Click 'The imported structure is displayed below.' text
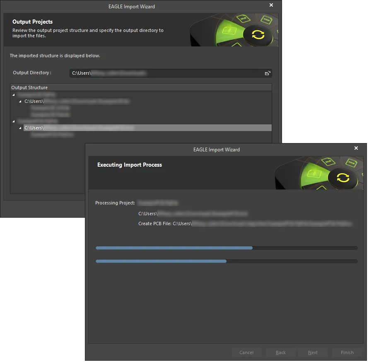 tap(55, 56)
